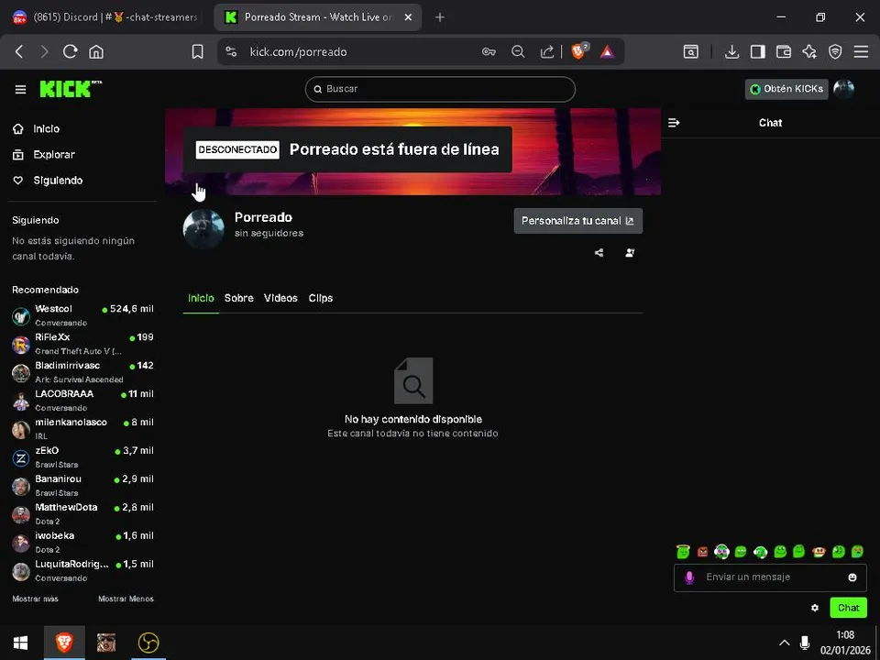The height and width of the screenshot is (660, 880).
Task: Open recommended channel milenkanolasco
Action: (x=82, y=429)
